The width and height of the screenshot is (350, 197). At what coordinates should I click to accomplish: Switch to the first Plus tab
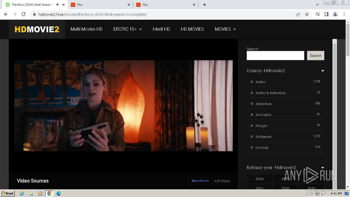pyautogui.click(x=100, y=5)
